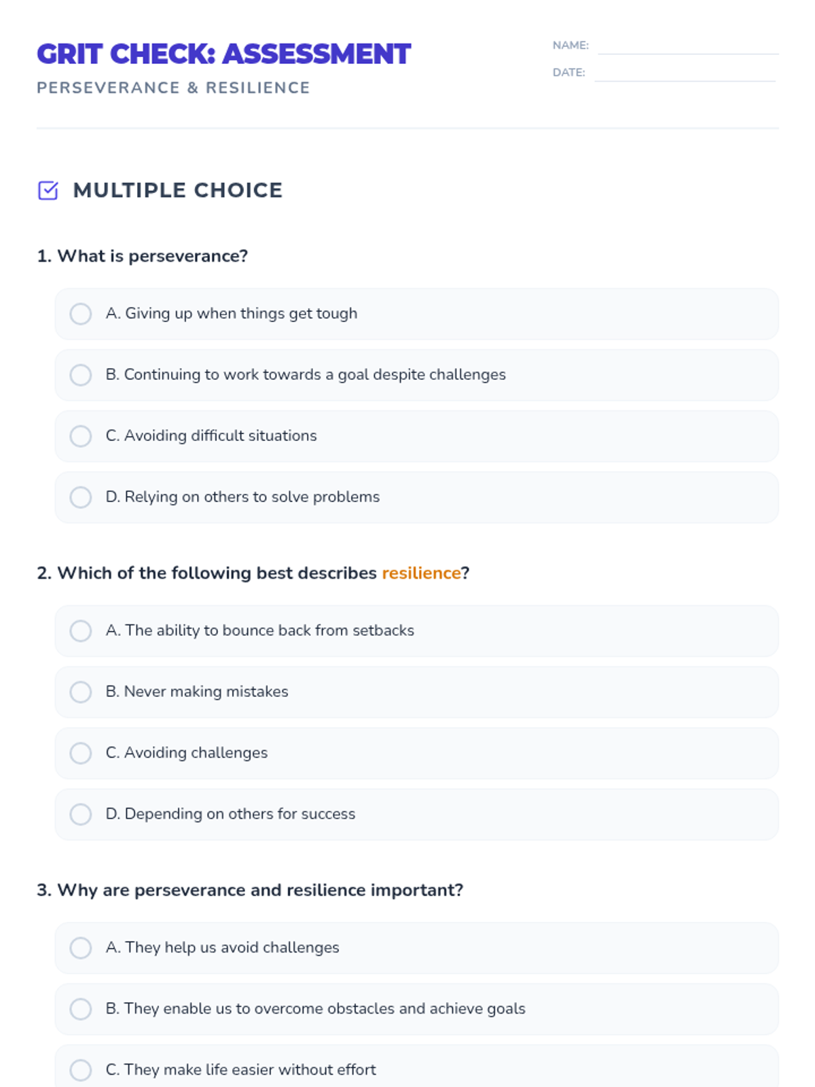The image size is (815, 1087).
Task: Click the Name input line
Action: [687, 46]
